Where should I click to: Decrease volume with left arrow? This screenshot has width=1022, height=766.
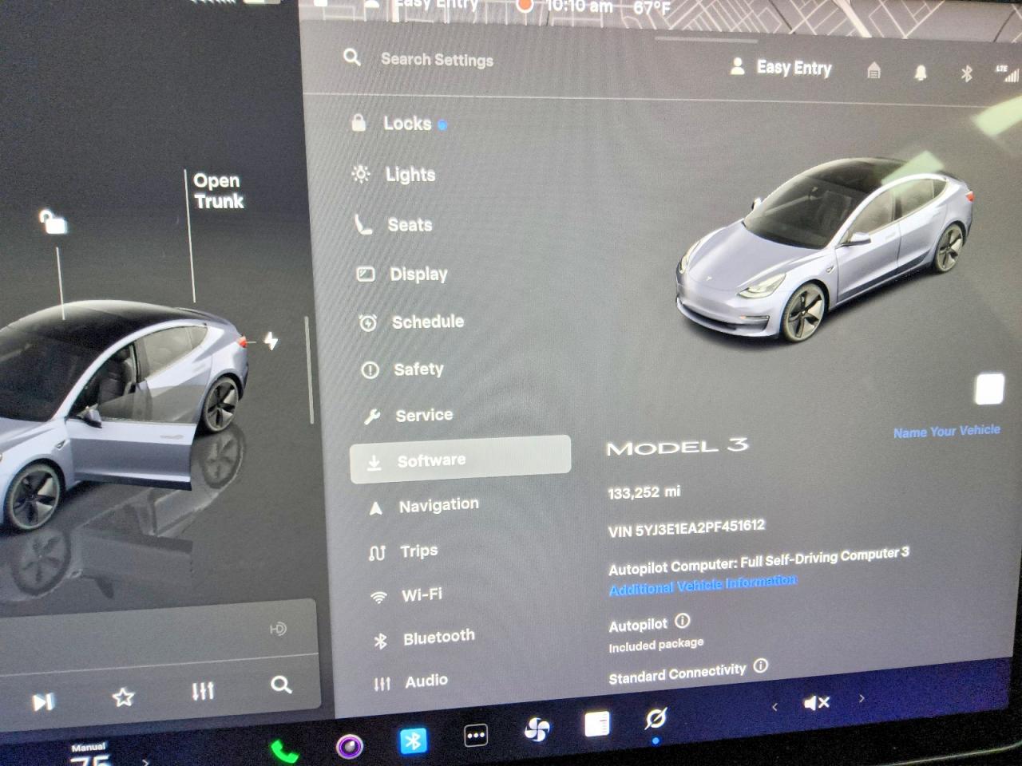[x=774, y=707]
